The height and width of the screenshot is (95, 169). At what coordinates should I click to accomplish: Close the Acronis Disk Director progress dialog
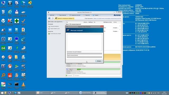pos(102,26)
